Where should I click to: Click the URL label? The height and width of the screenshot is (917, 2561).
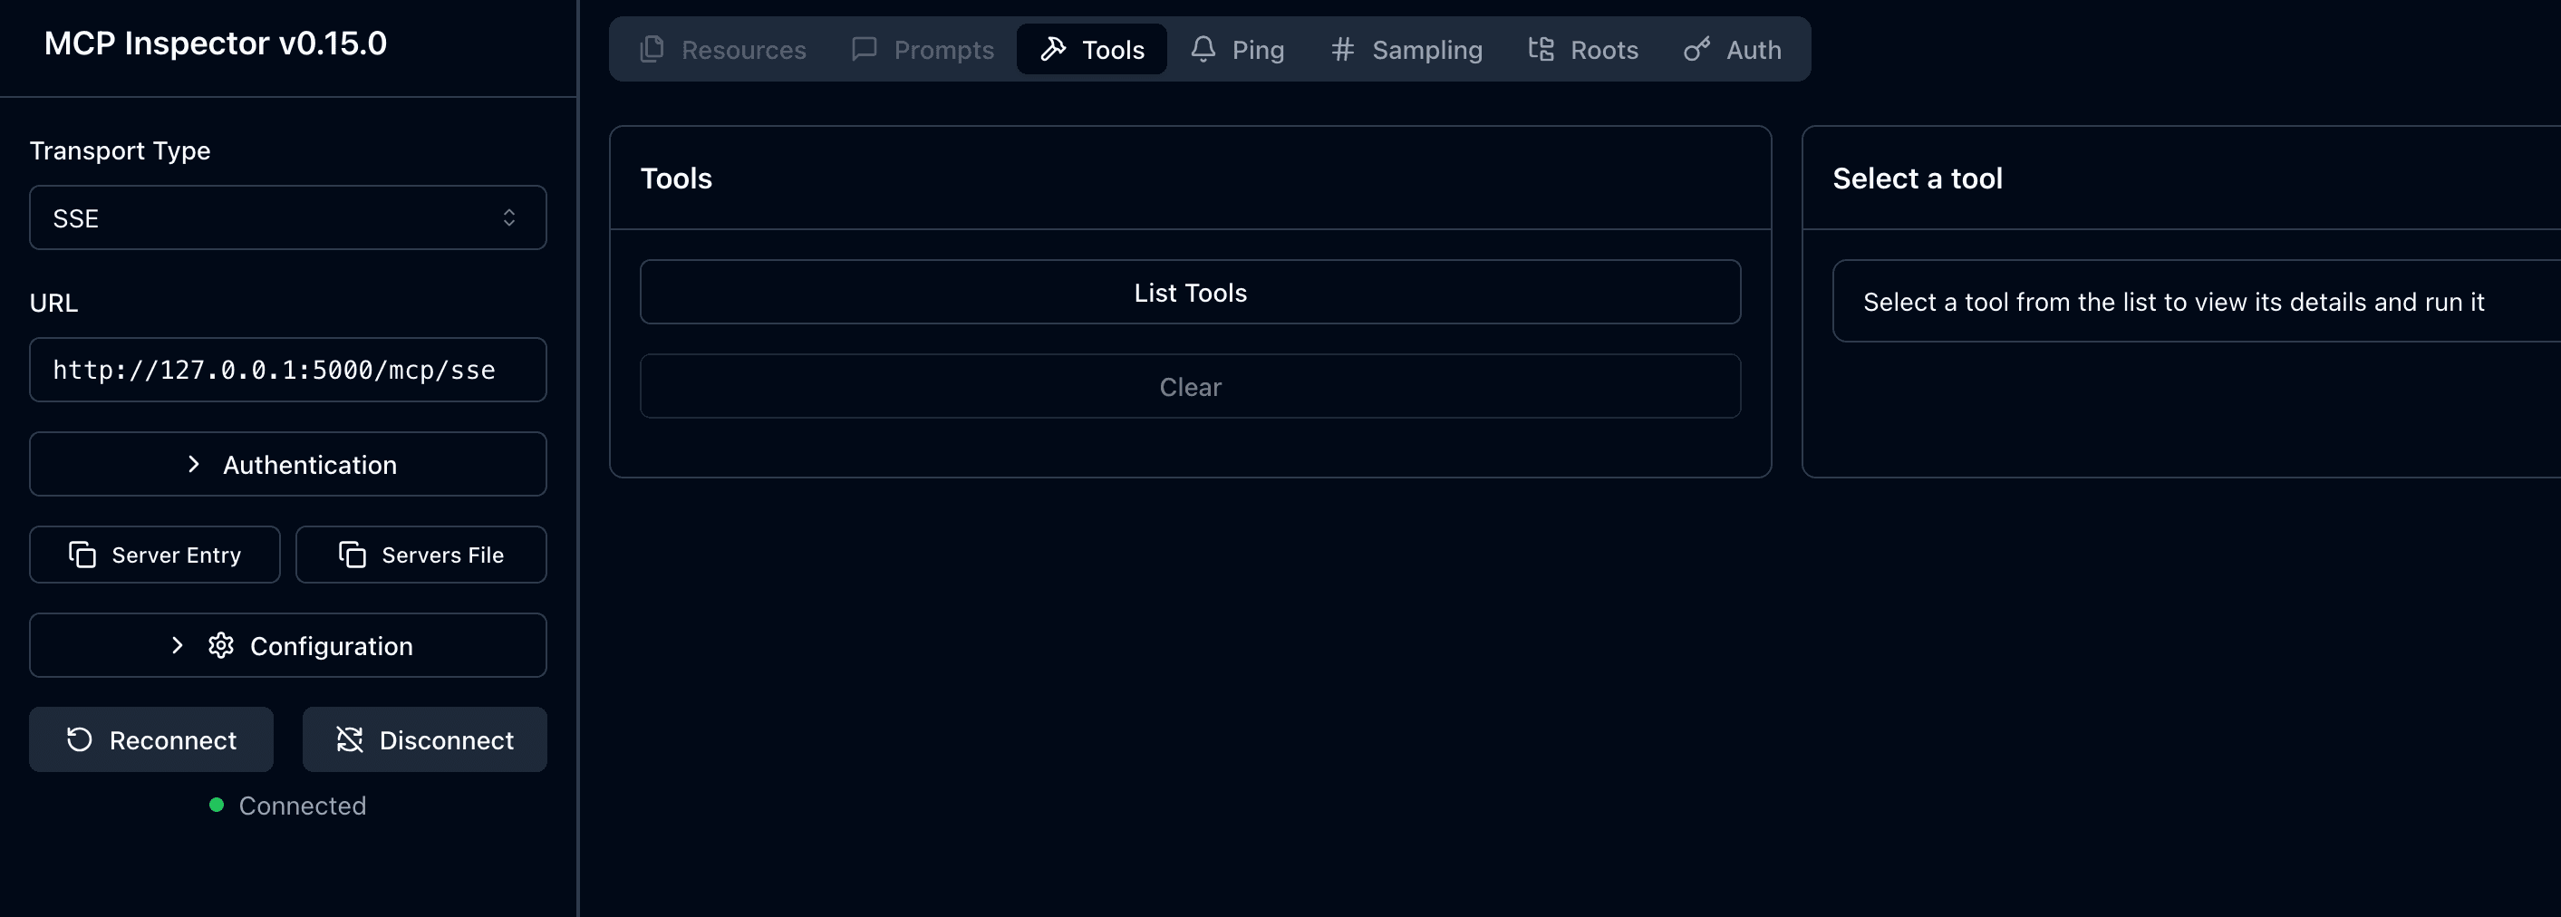click(x=53, y=303)
